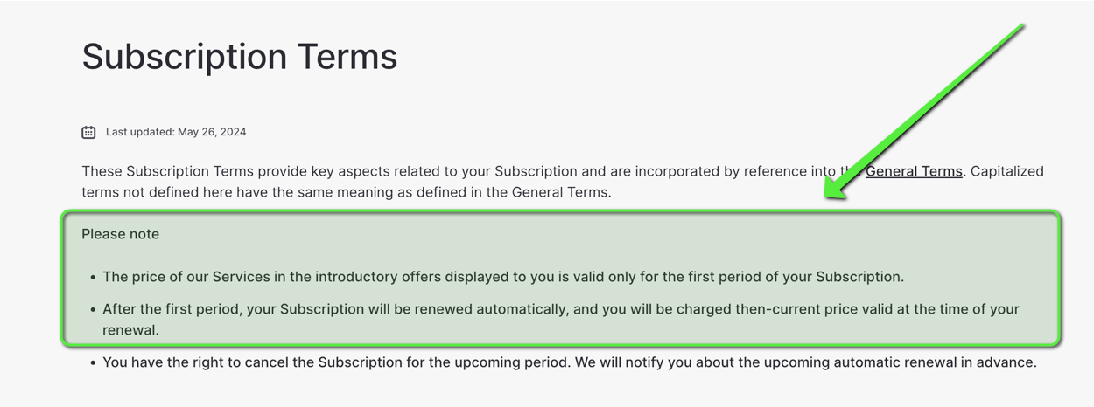The image size is (1094, 407).
Task: Click the bullet about introductory offers price
Action: [x=503, y=277]
